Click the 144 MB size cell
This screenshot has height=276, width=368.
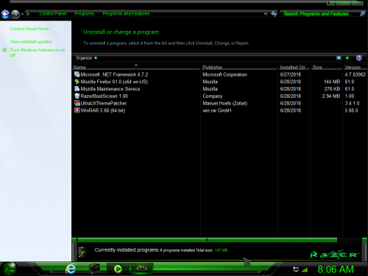tap(332, 82)
